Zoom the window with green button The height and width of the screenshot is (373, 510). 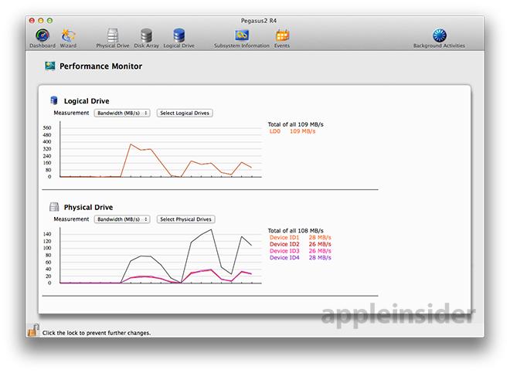(x=49, y=21)
